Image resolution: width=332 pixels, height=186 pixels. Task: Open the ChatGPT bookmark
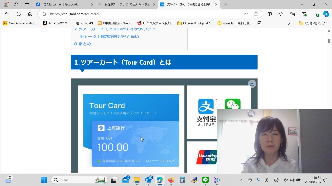[x=85, y=23]
